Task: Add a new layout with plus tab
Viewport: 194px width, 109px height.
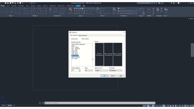Action: pyautogui.click(x=14, y=105)
